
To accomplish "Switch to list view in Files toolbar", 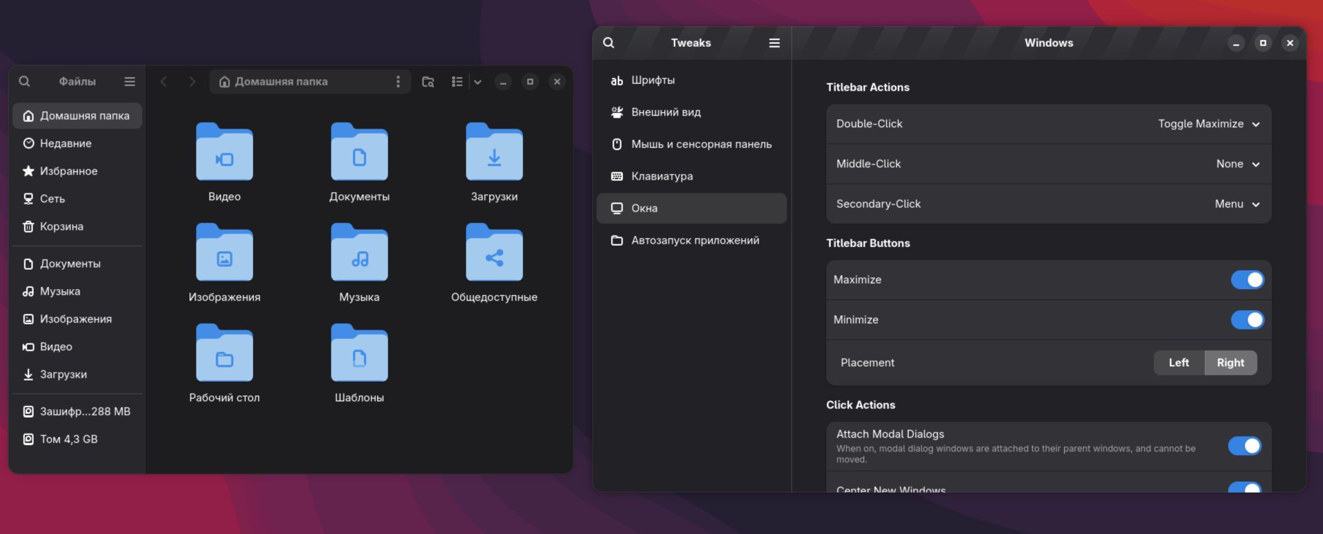I will click(457, 81).
